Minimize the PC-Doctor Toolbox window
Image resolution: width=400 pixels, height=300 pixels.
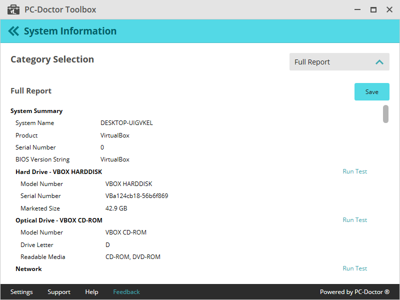click(x=357, y=9)
